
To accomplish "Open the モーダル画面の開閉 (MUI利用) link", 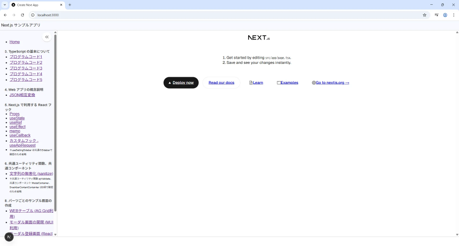I will [32, 225].
